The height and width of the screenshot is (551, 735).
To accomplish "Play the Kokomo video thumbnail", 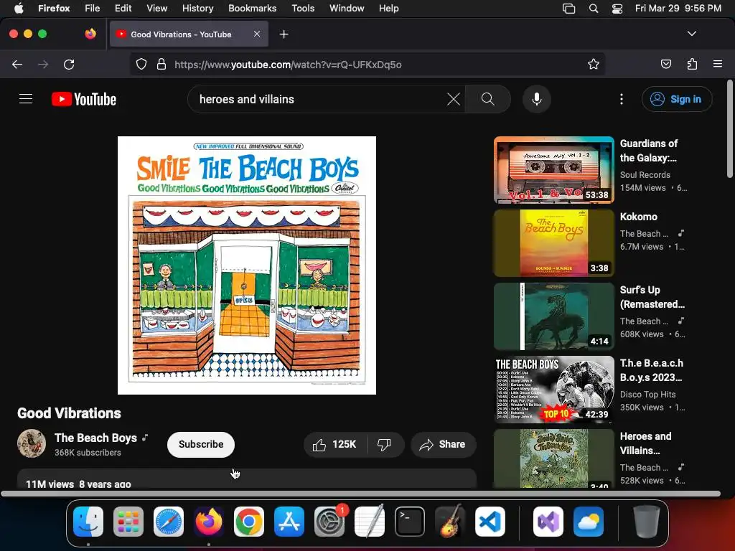I will pos(553,243).
